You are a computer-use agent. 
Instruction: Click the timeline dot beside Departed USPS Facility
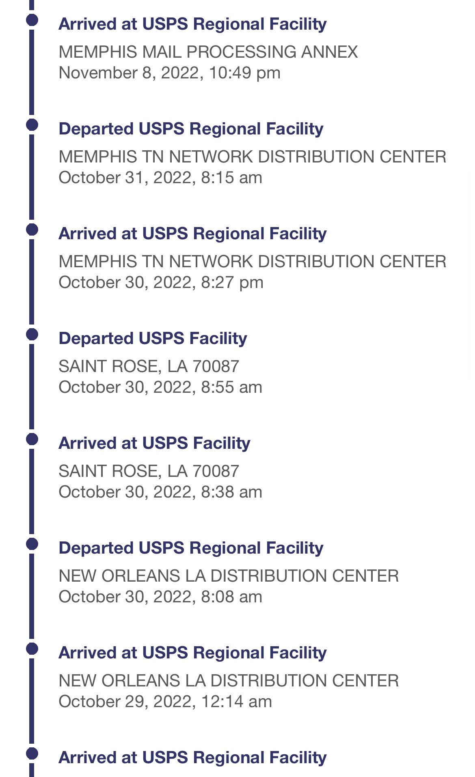[x=32, y=334]
